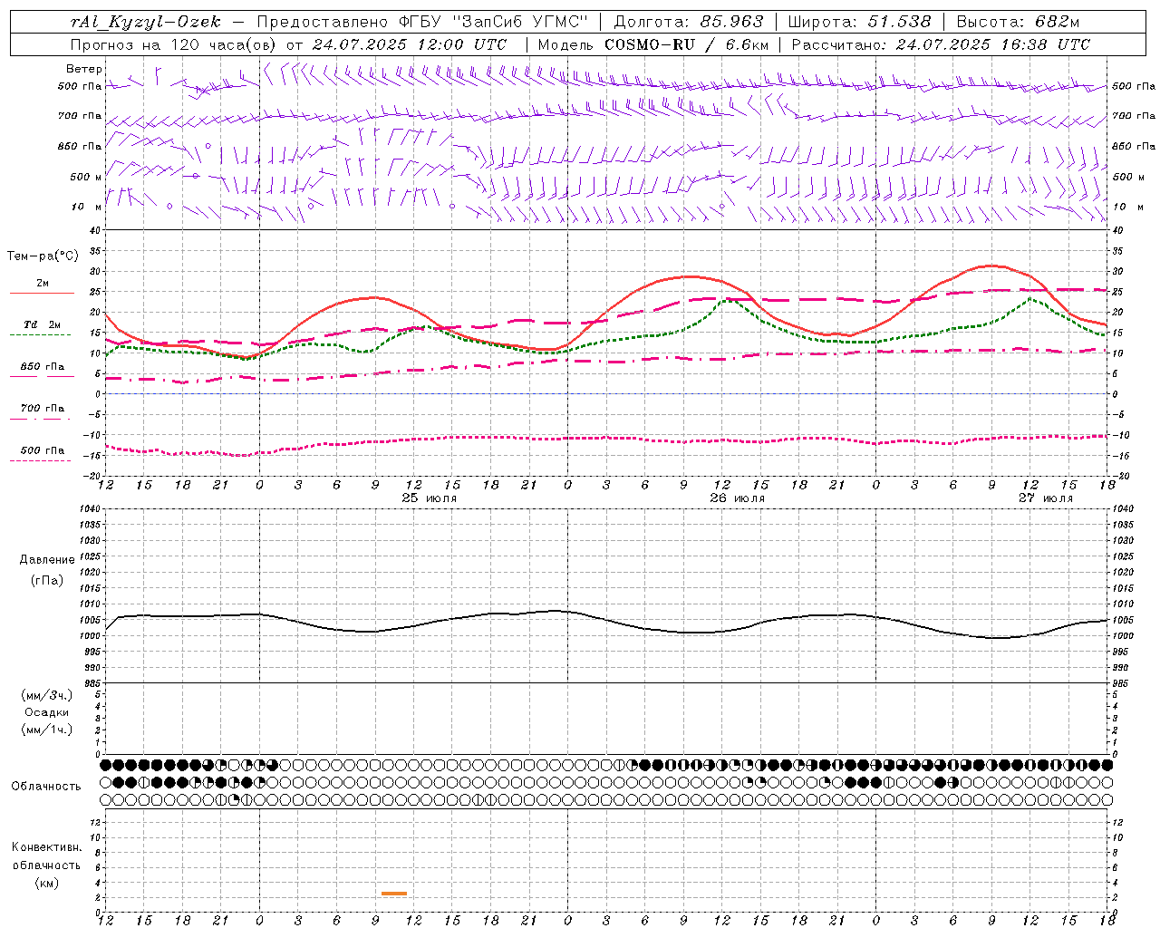Screen dimensions: 1160x928
Task: Click the Осадки precipitation label
Action: (x=46, y=712)
